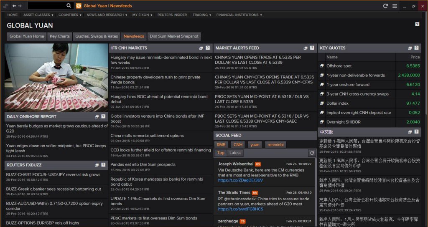Click the Offshore spot price 6.5385

click(413, 66)
